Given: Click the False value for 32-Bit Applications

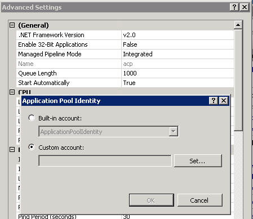Looking at the screenshot, I should tap(177, 44).
